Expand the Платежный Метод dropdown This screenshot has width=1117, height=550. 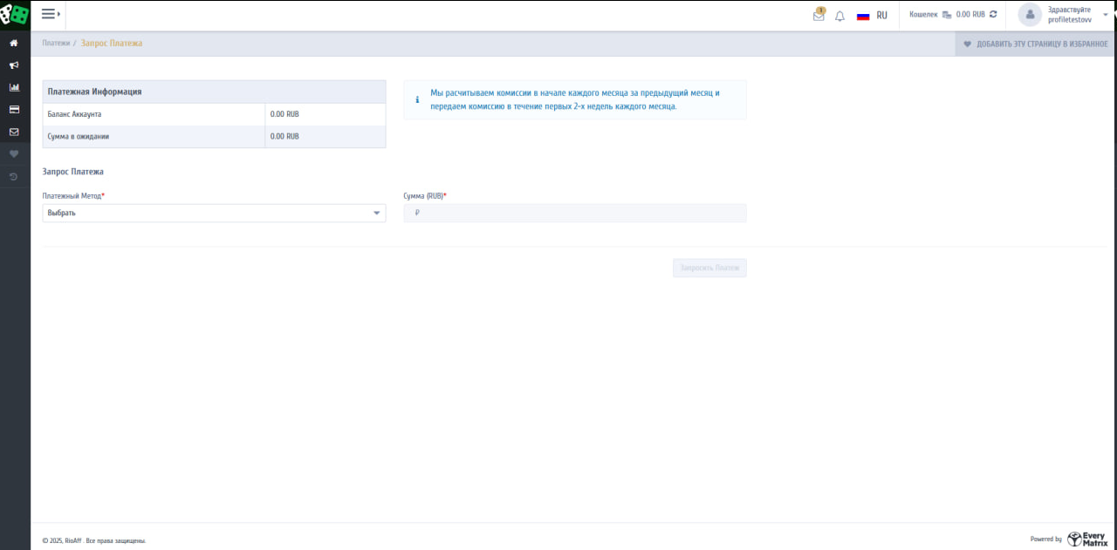(214, 213)
